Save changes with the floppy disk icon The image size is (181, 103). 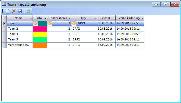pos(20,11)
